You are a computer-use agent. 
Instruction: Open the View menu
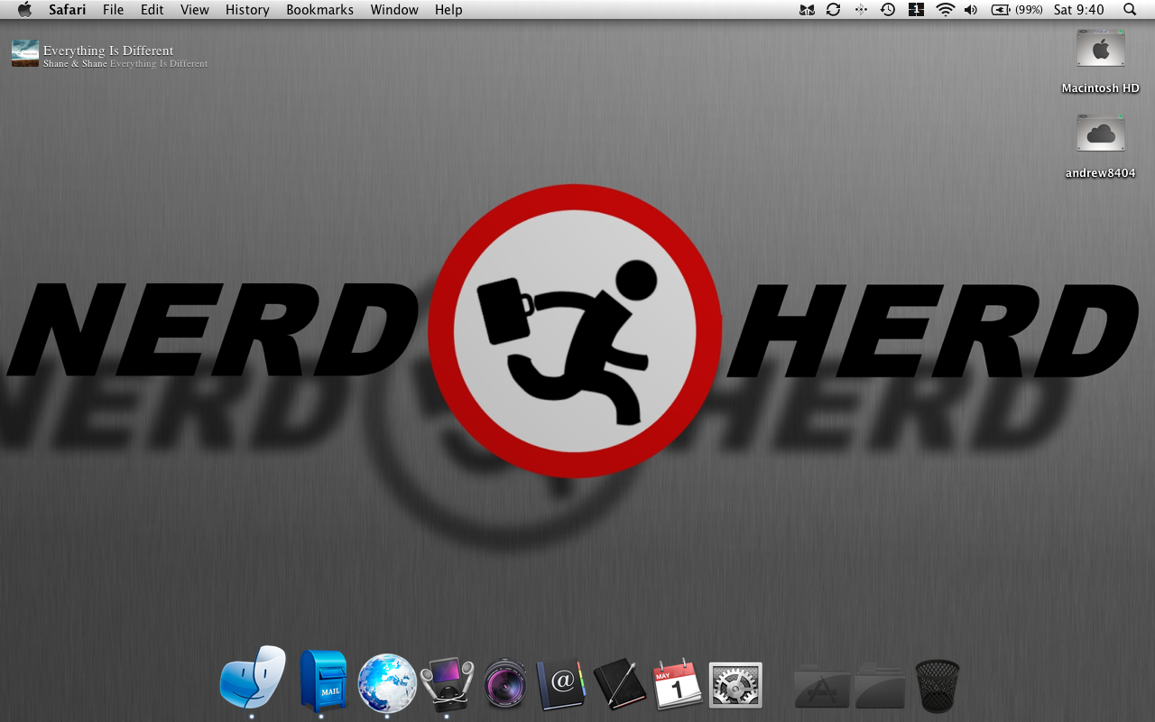click(195, 10)
